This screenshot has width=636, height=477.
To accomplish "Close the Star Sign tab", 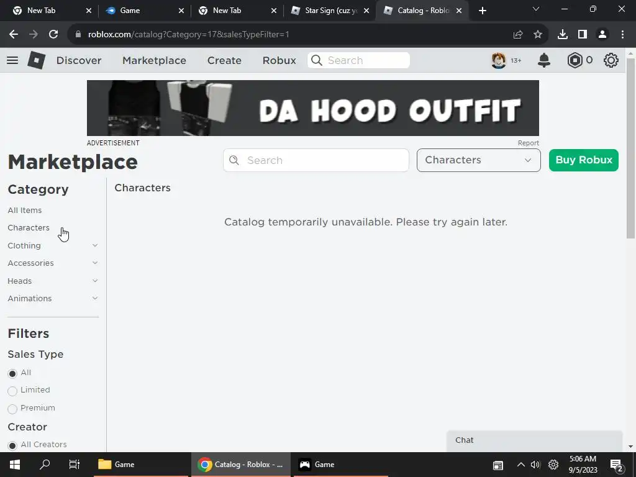I will [366, 11].
